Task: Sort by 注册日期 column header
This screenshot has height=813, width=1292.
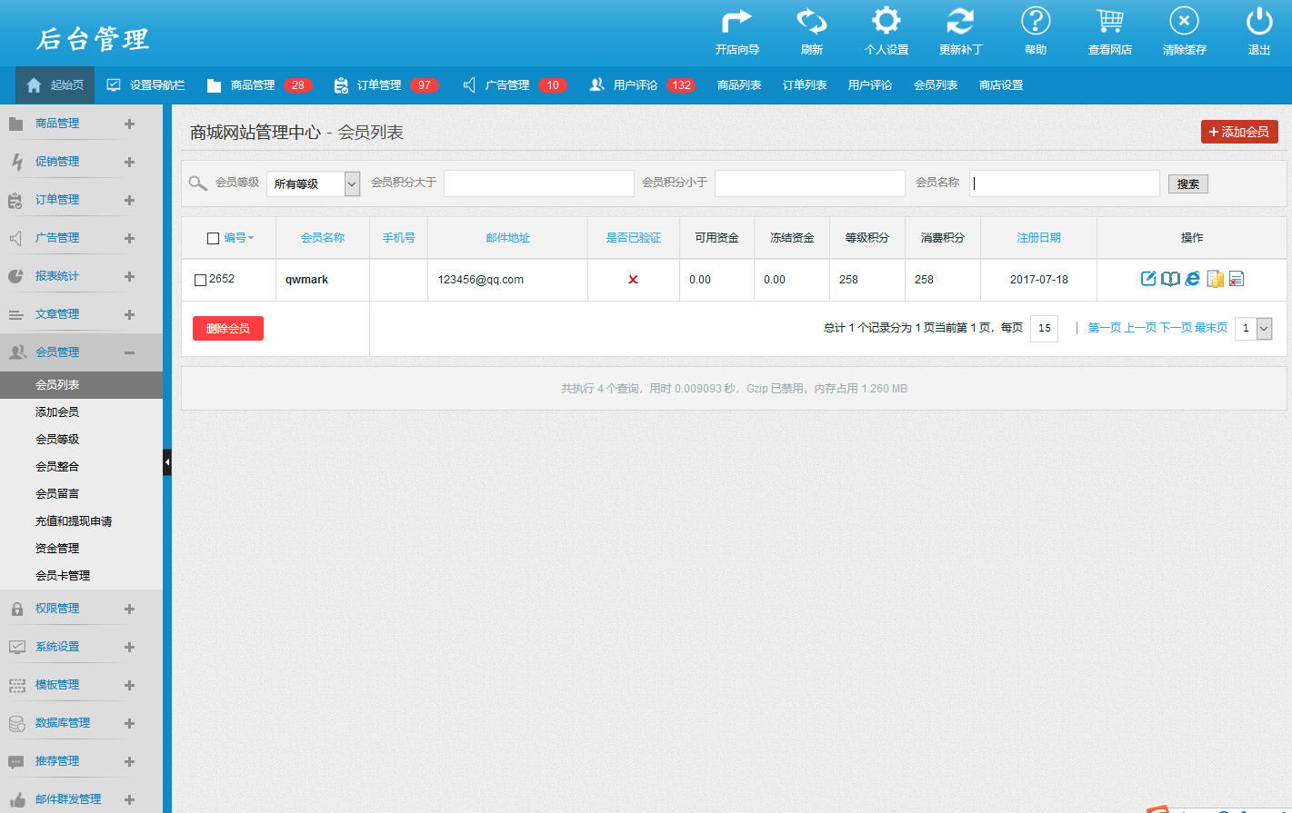Action: pyautogui.click(x=1039, y=238)
